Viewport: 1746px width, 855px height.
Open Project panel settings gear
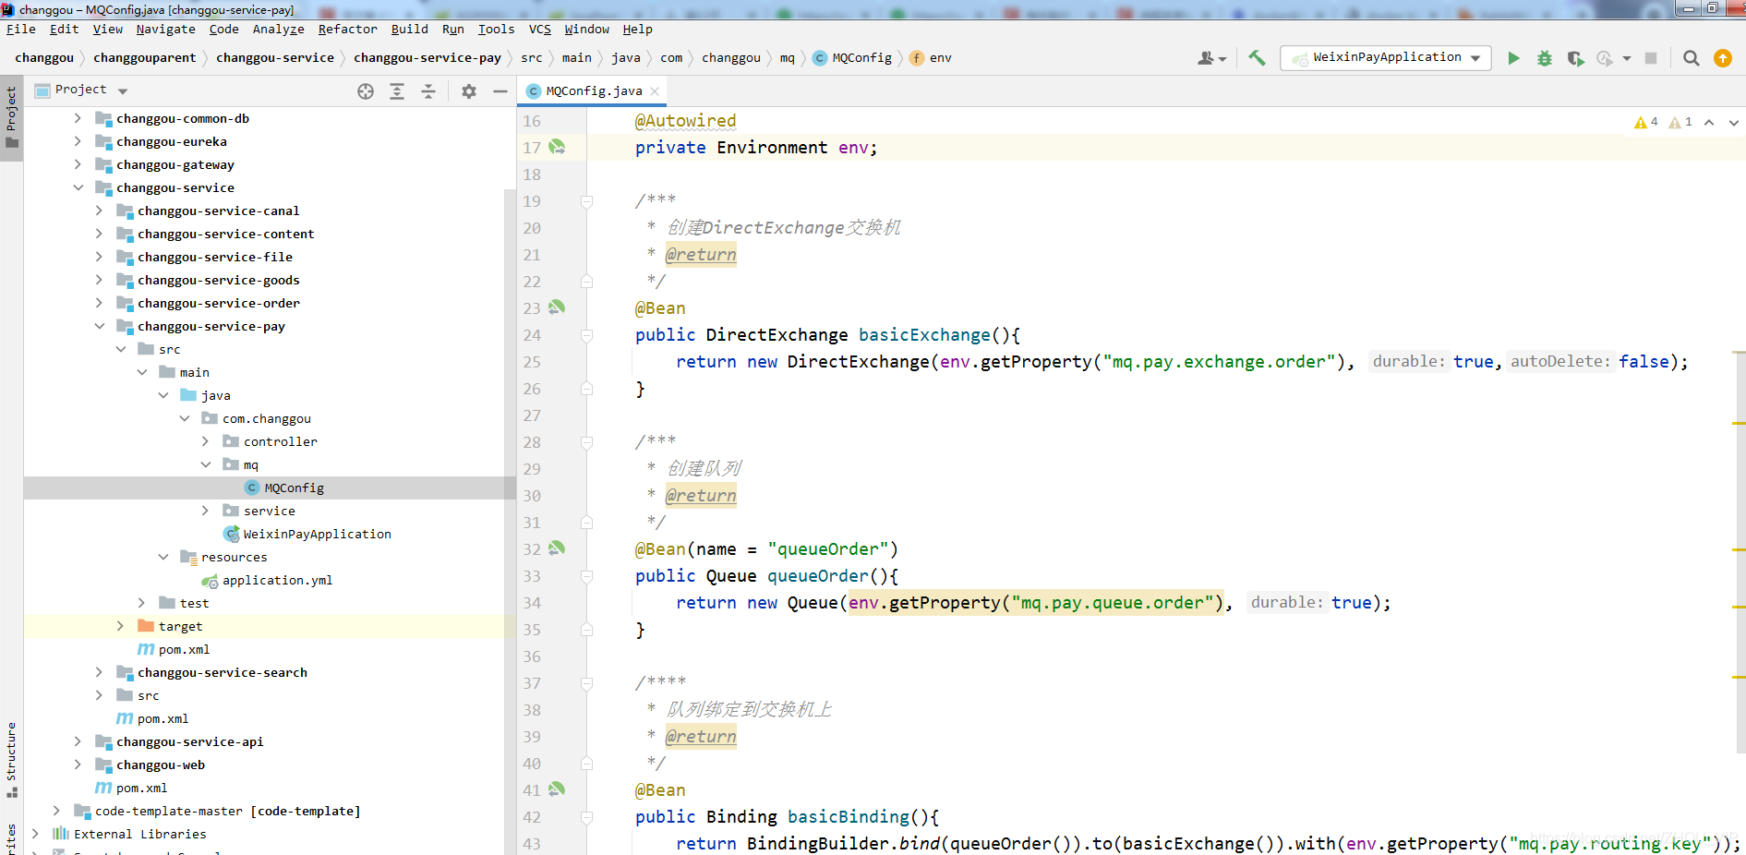point(469,90)
